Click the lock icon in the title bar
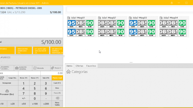Viewport: 193px width, 108px height. tap(172, 3)
